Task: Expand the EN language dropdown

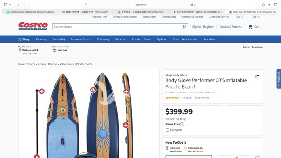Action: point(256,17)
